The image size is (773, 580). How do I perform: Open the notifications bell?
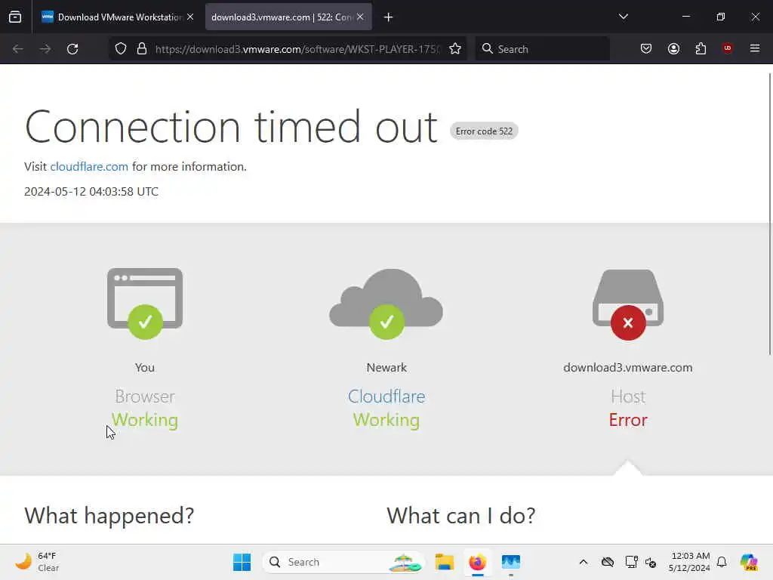point(722,562)
